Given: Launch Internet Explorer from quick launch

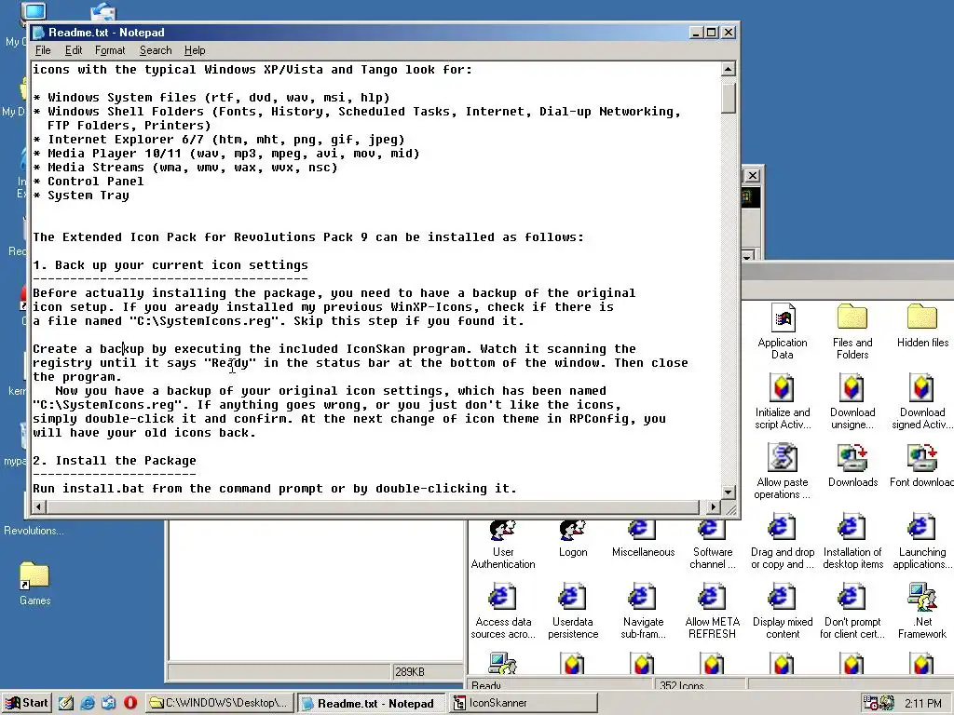Looking at the screenshot, I should pyautogui.click(x=88, y=703).
